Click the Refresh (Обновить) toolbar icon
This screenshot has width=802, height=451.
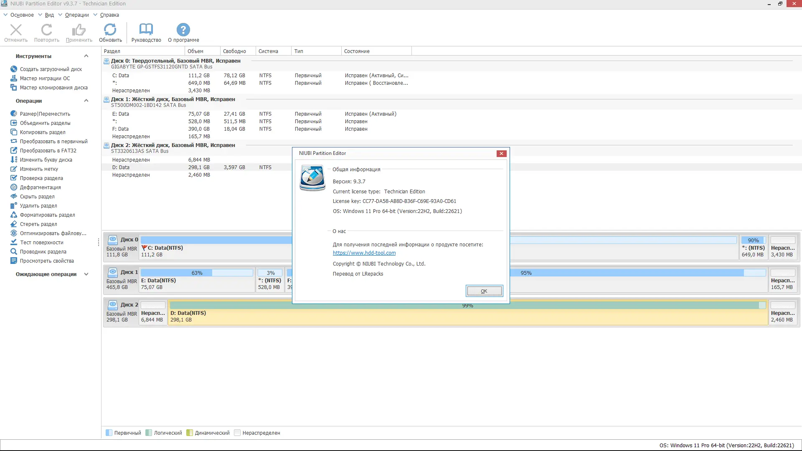click(x=110, y=33)
